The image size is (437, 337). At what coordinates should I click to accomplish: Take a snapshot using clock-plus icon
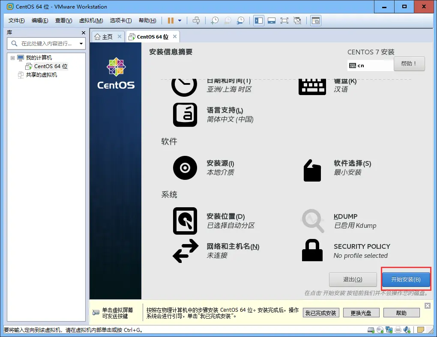pyautogui.click(x=215, y=20)
